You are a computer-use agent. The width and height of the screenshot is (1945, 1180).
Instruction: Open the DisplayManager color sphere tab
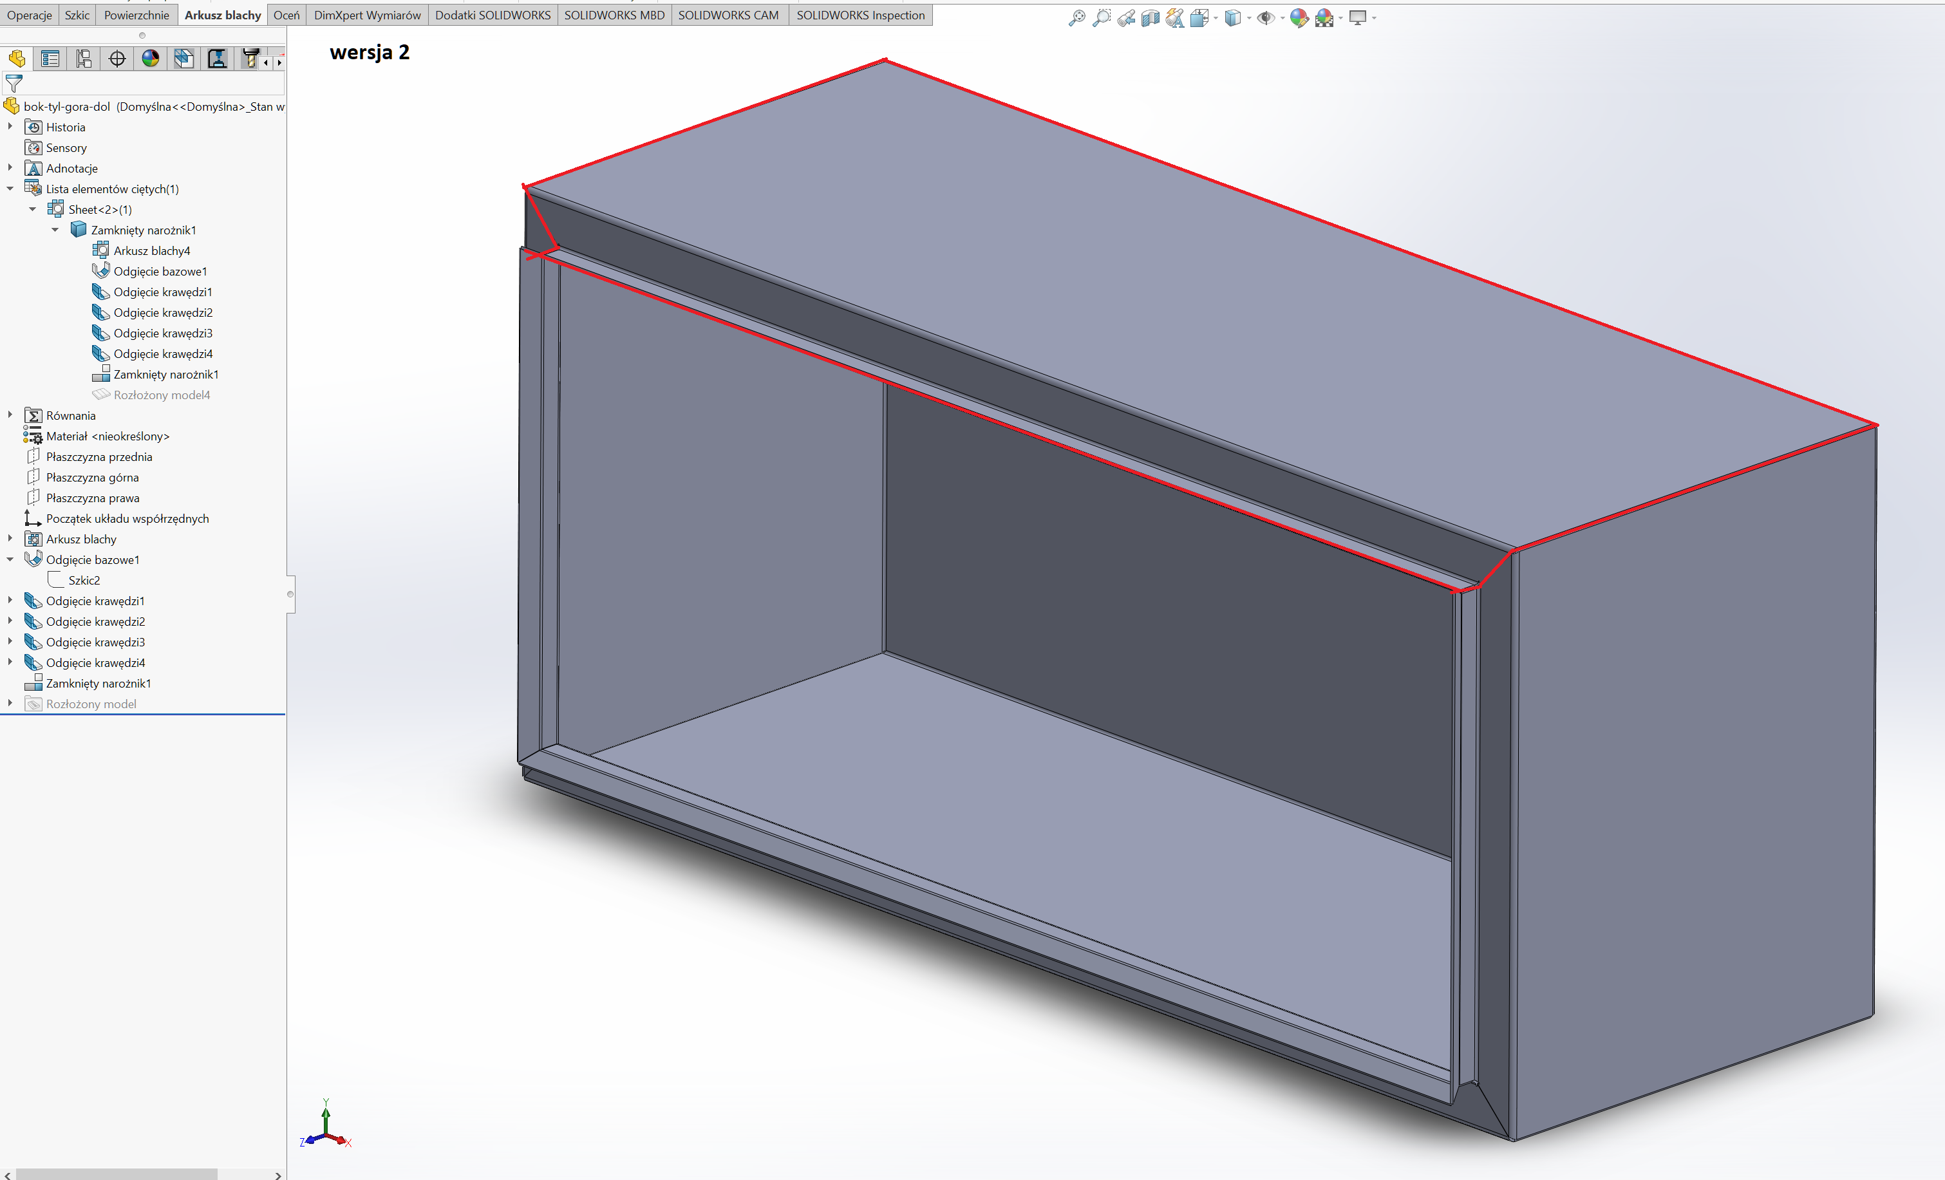click(151, 59)
